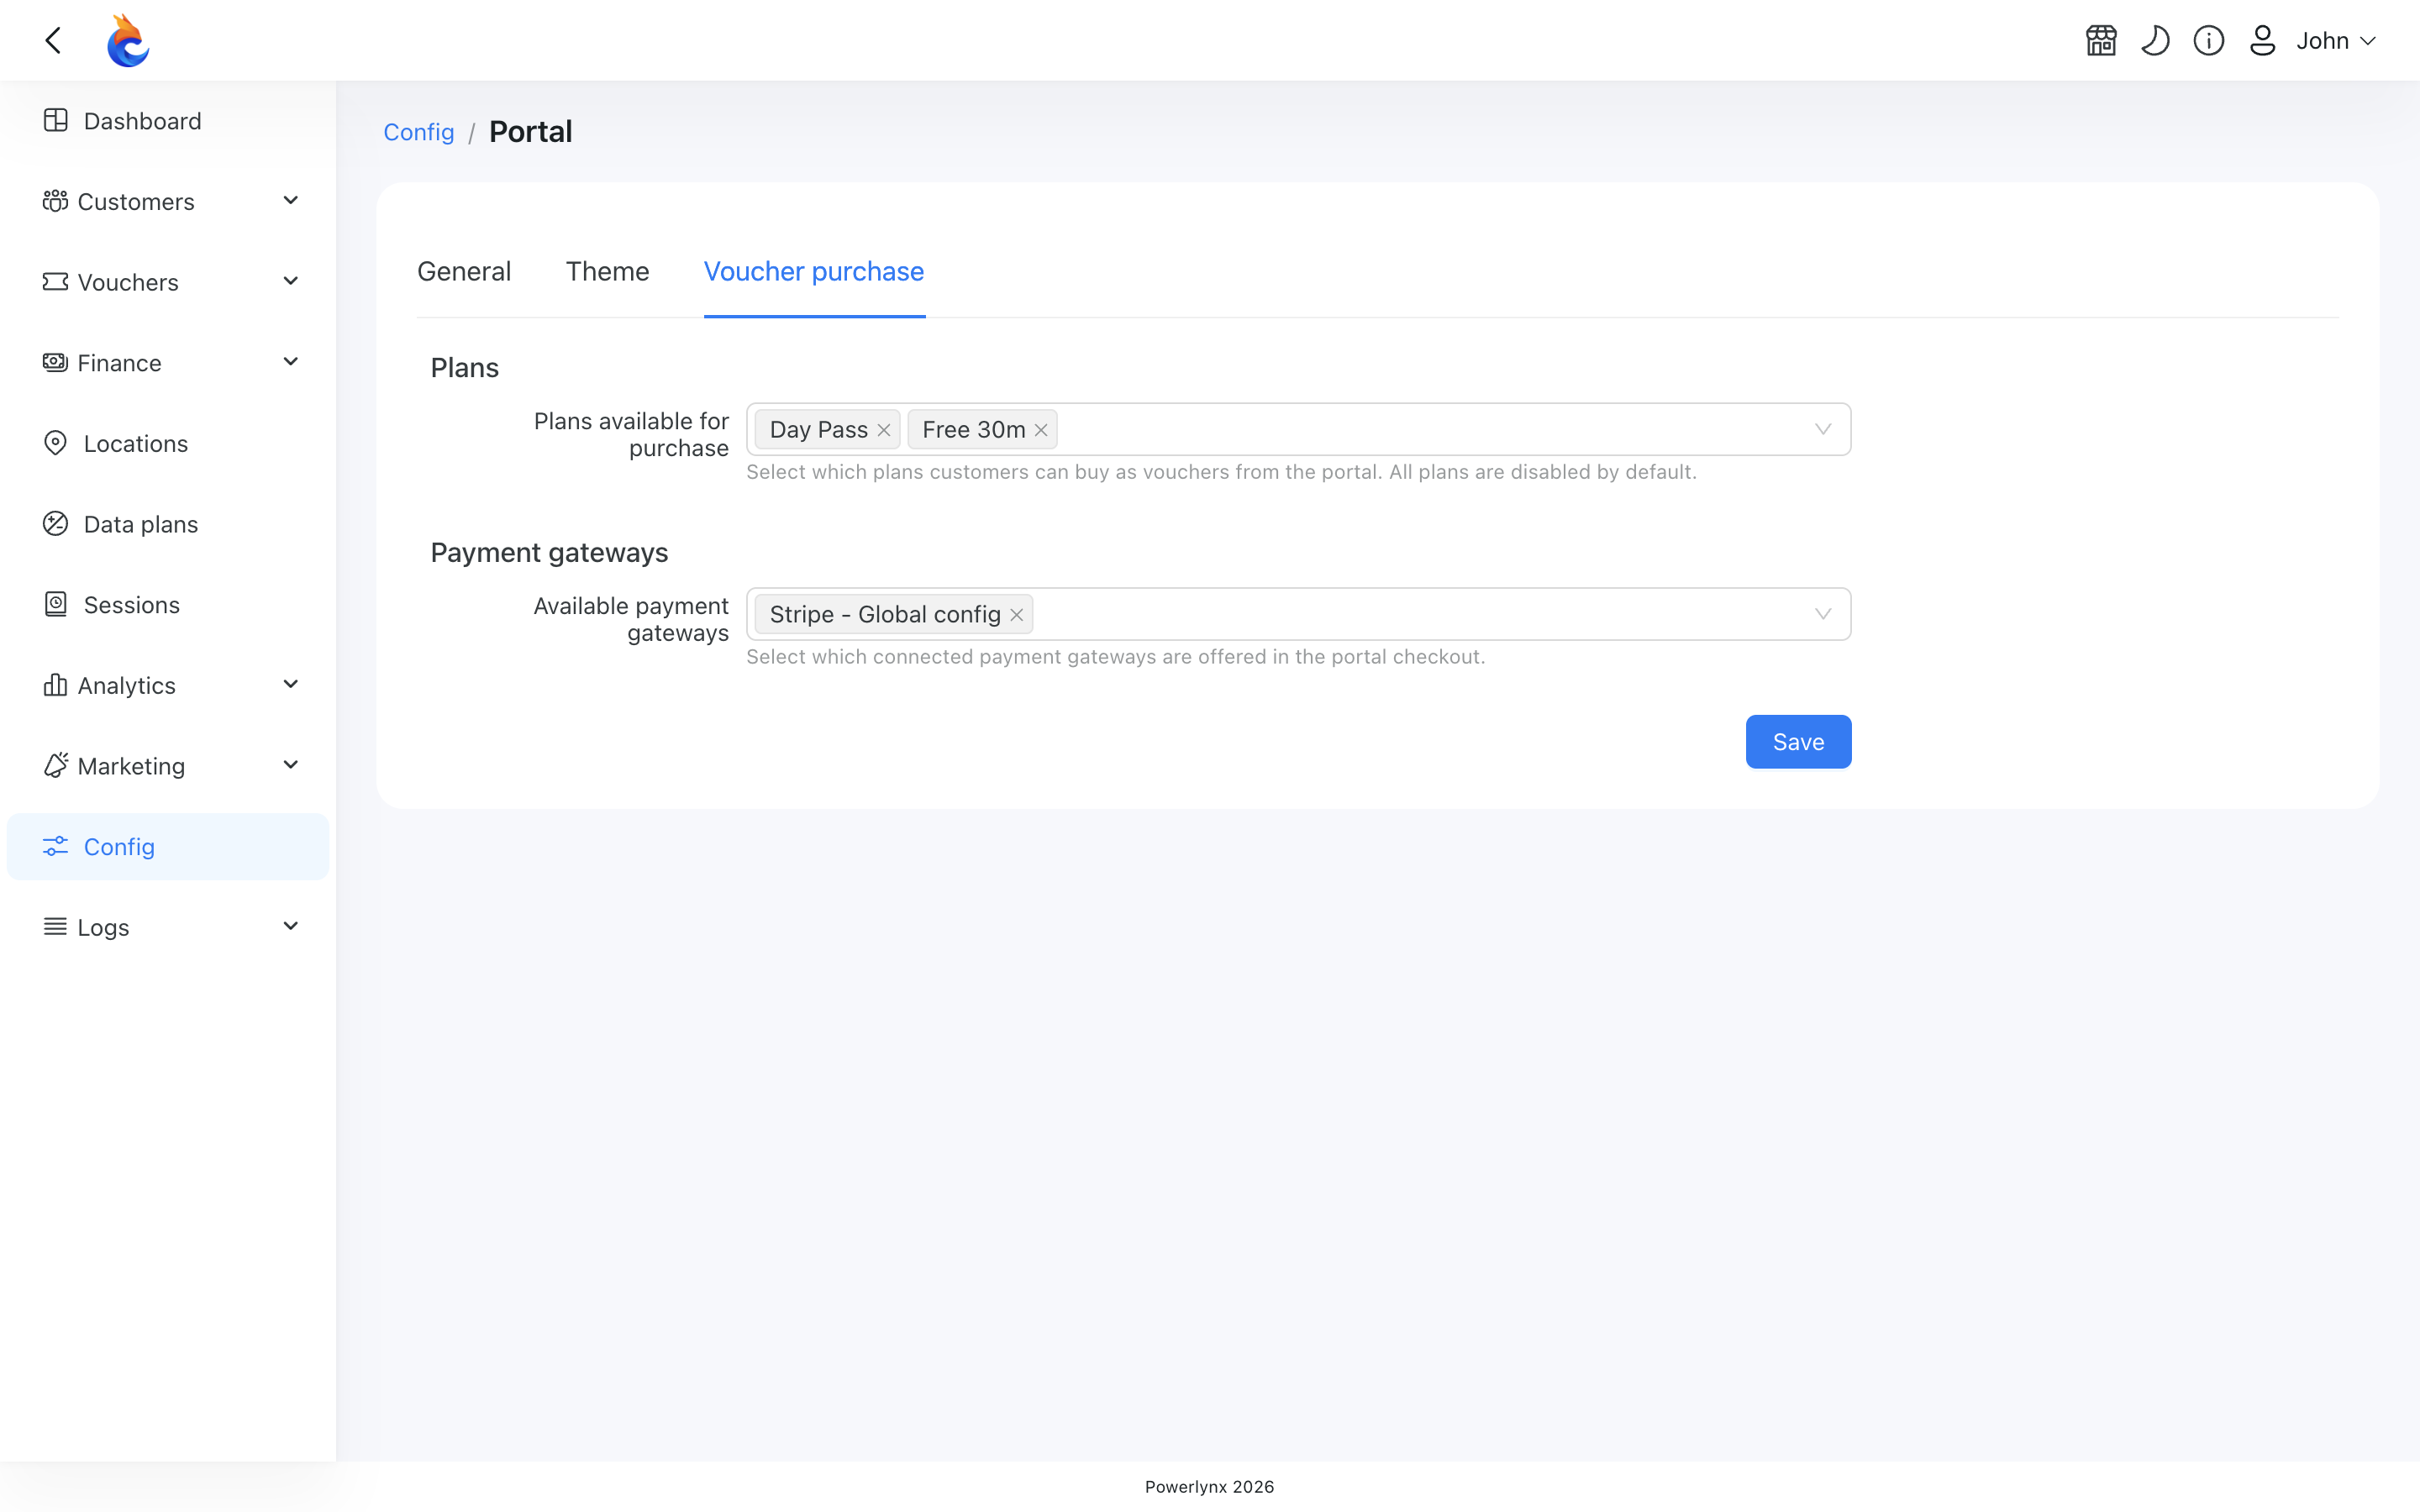Click the Dashboard icon in sidebar
2420x1512 pixels.
coord(56,120)
